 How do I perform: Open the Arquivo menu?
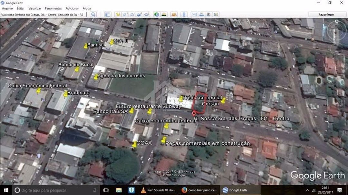(x=7, y=8)
